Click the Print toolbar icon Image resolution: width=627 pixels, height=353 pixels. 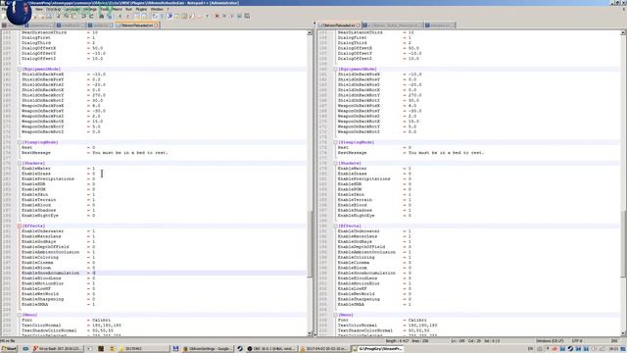[49, 16]
